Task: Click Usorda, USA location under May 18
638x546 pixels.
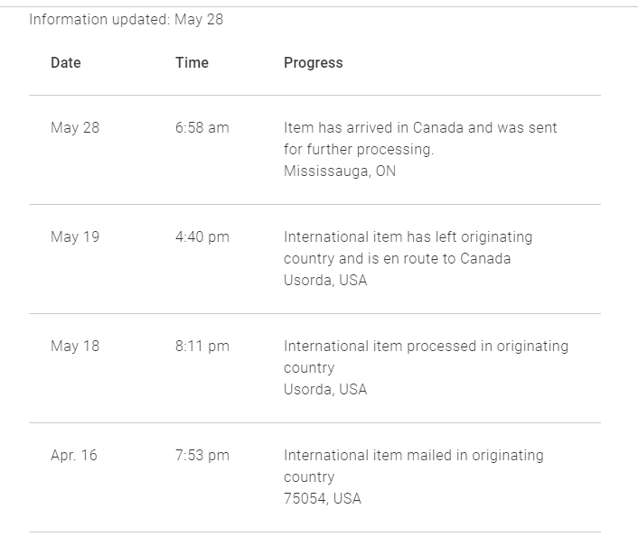Action: tap(325, 390)
